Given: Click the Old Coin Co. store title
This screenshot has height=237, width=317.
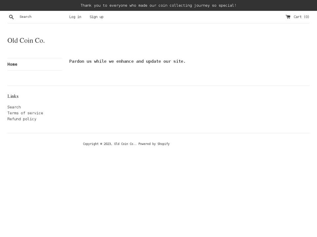Looking at the screenshot, I should [x=26, y=40].
